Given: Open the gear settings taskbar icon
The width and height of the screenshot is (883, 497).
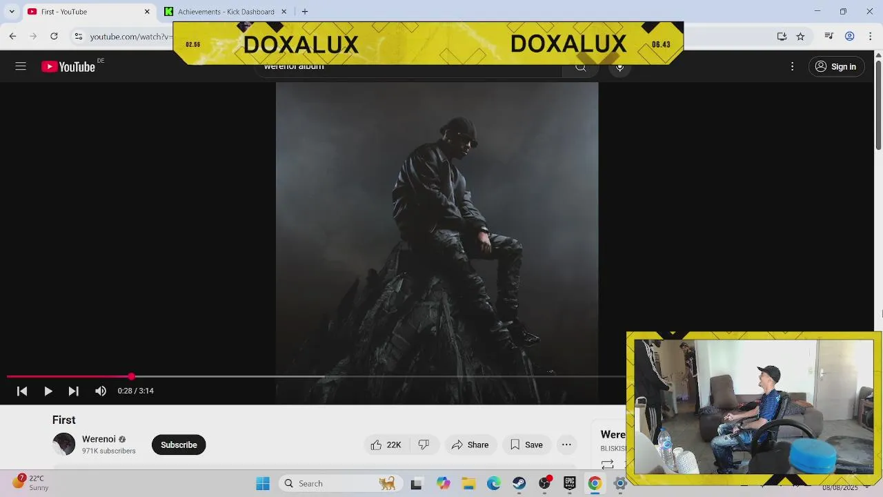Looking at the screenshot, I should coord(619,484).
